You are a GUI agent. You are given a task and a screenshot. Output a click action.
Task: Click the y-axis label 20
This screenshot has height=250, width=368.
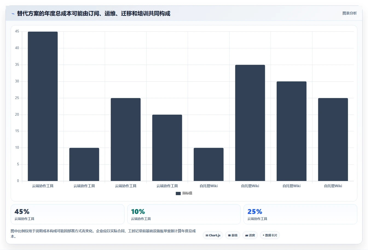click(17, 115)
